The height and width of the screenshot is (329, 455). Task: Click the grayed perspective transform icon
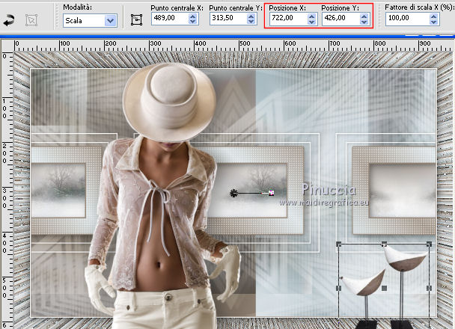[x=31, y=20]
